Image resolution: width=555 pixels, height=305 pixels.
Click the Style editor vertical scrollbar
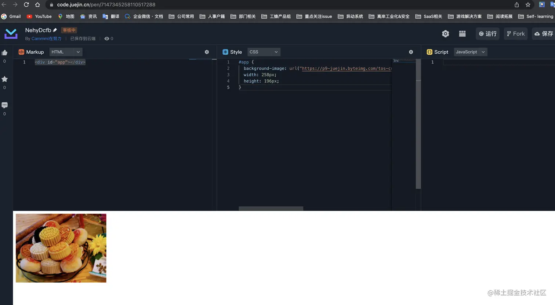(418, 124)
